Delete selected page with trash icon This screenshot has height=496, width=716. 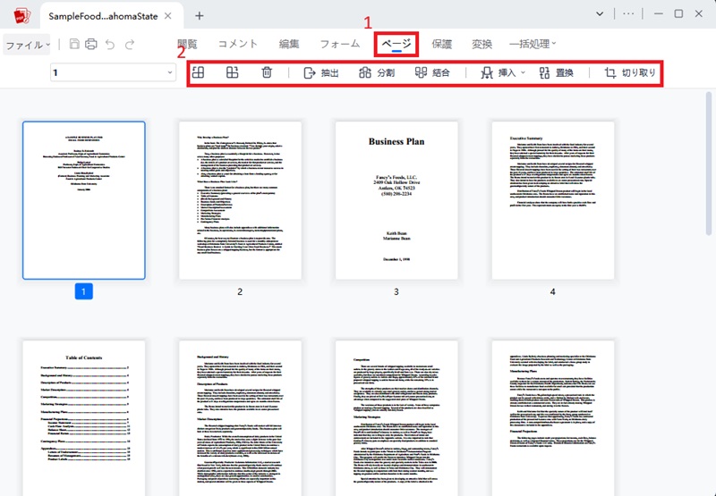tap(267, 72)
